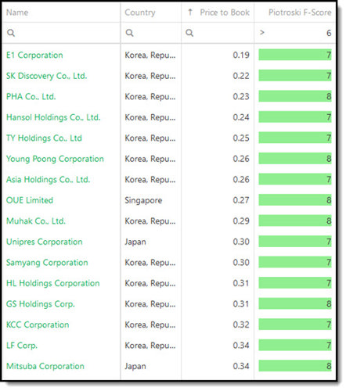This screenshot has width=346, height=391.
Task: Open the E1 Corporation link
Action: (34, 55)
